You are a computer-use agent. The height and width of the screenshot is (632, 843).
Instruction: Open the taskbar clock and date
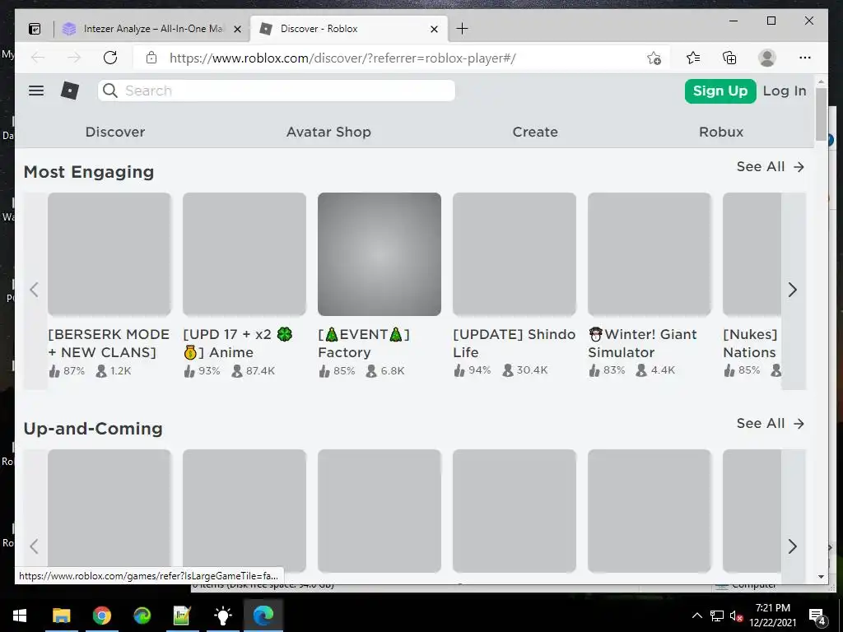click(772, 616)
